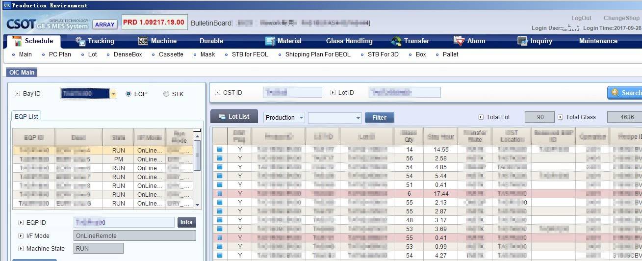Click the Tracking gears icon
Screen dimensions: 642x261
pos(80,41)
